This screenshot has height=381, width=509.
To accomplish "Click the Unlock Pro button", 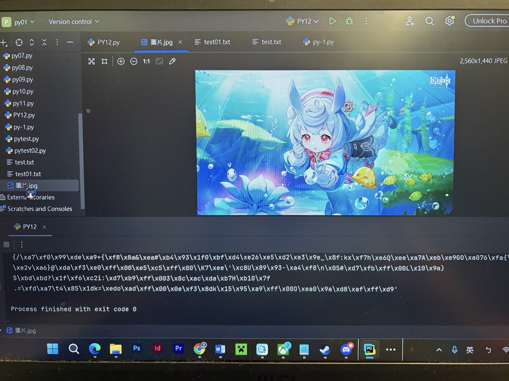I will [487, 21].
